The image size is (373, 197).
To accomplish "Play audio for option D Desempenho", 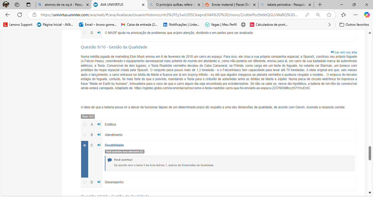I will coord(99,182).
